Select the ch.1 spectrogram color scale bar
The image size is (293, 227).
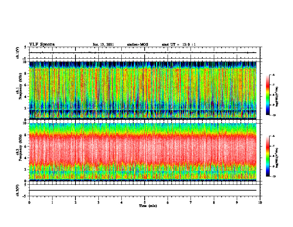(268, 95)
